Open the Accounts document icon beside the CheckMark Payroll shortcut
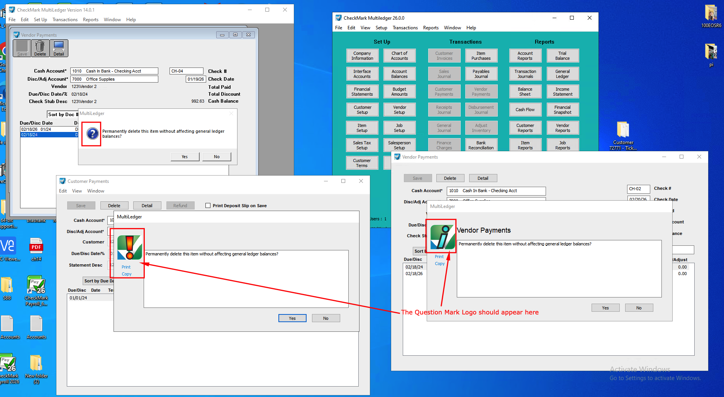This screenshot has width=724, height=397. [36, 328]
